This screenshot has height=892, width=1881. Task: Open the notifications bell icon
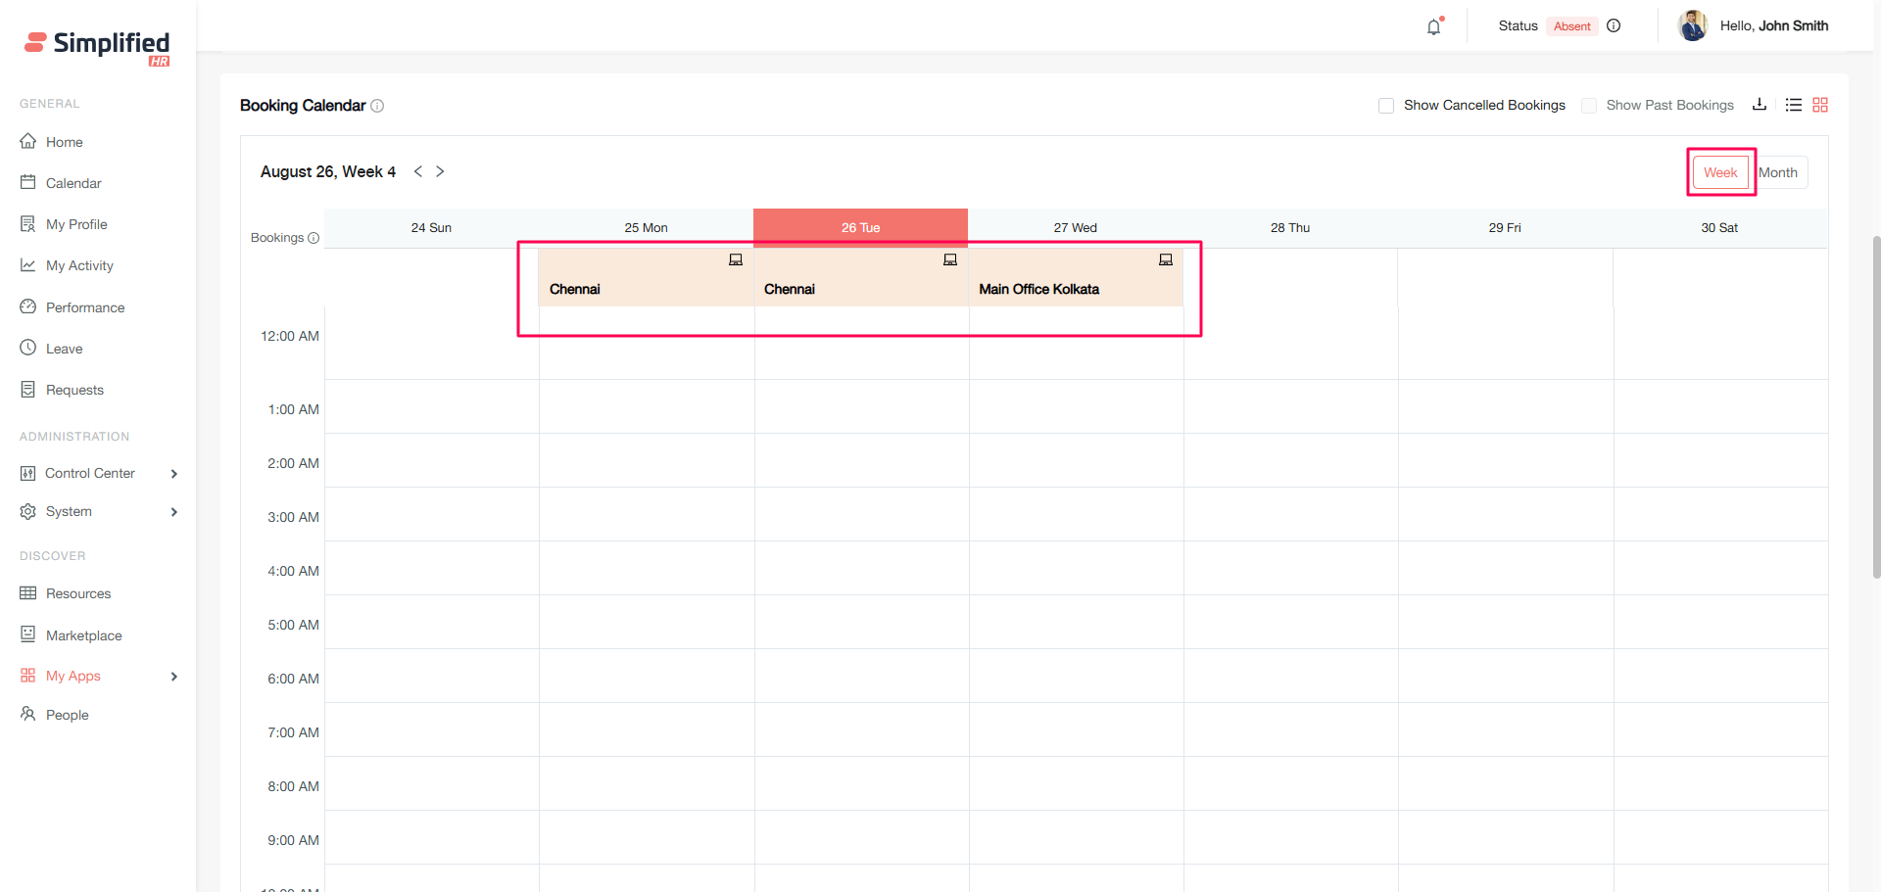pos(1433,27)
